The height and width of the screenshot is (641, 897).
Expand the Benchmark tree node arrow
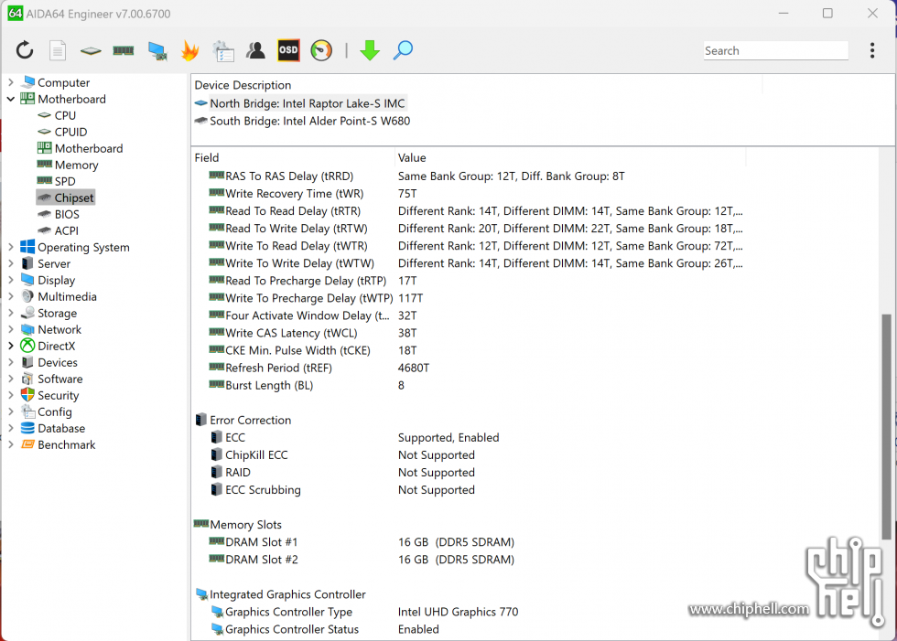point(10,444)
